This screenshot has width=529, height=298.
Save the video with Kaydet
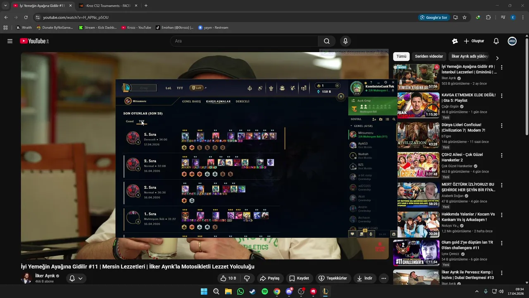[299, 278]
